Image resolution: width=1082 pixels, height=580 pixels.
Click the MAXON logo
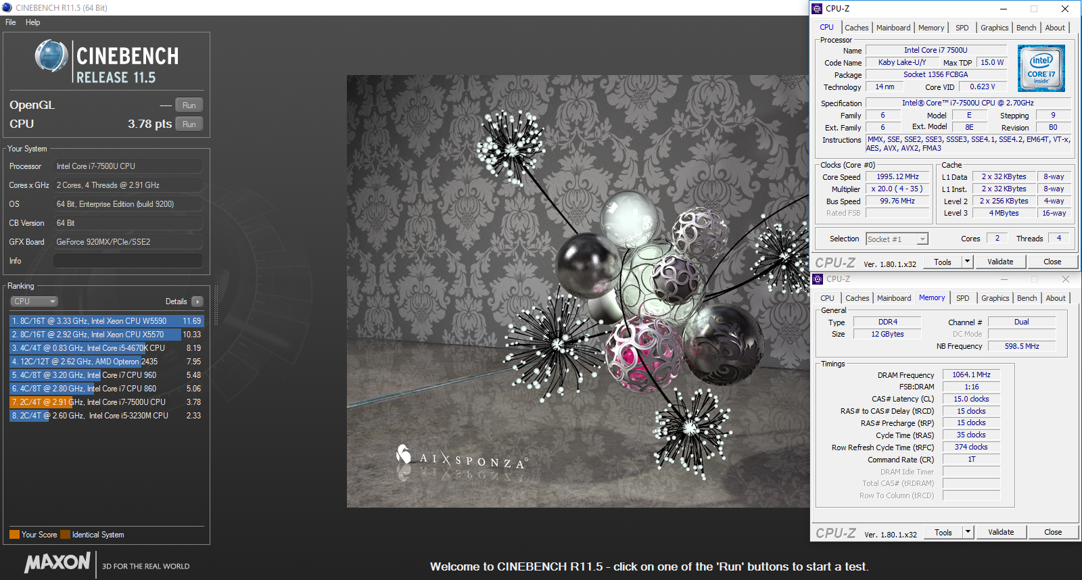[x=57, y=562]
